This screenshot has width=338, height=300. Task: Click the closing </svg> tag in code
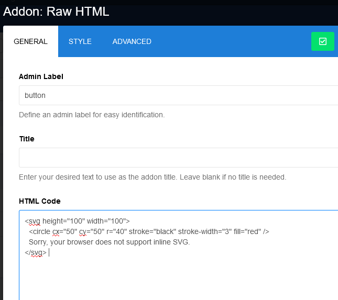pyautogui.click(x=36, y=252)
